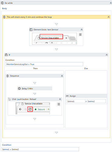Edit the Setme1 field in Assign
The width and height of the screenshot is (112, 152).
[76, 101]
